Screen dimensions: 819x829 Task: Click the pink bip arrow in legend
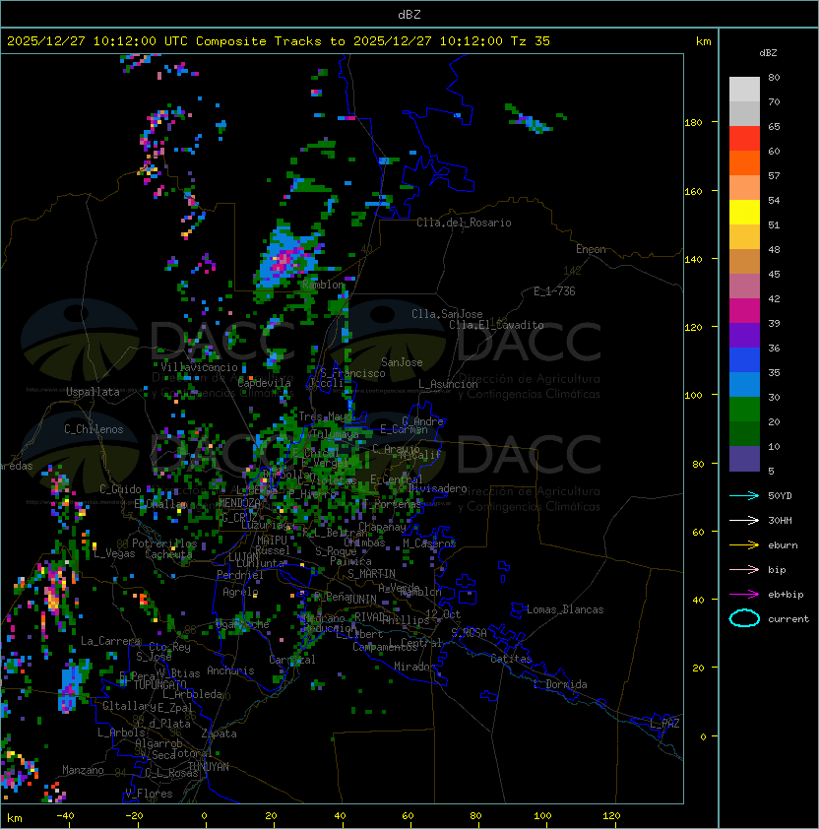[744, 569]
